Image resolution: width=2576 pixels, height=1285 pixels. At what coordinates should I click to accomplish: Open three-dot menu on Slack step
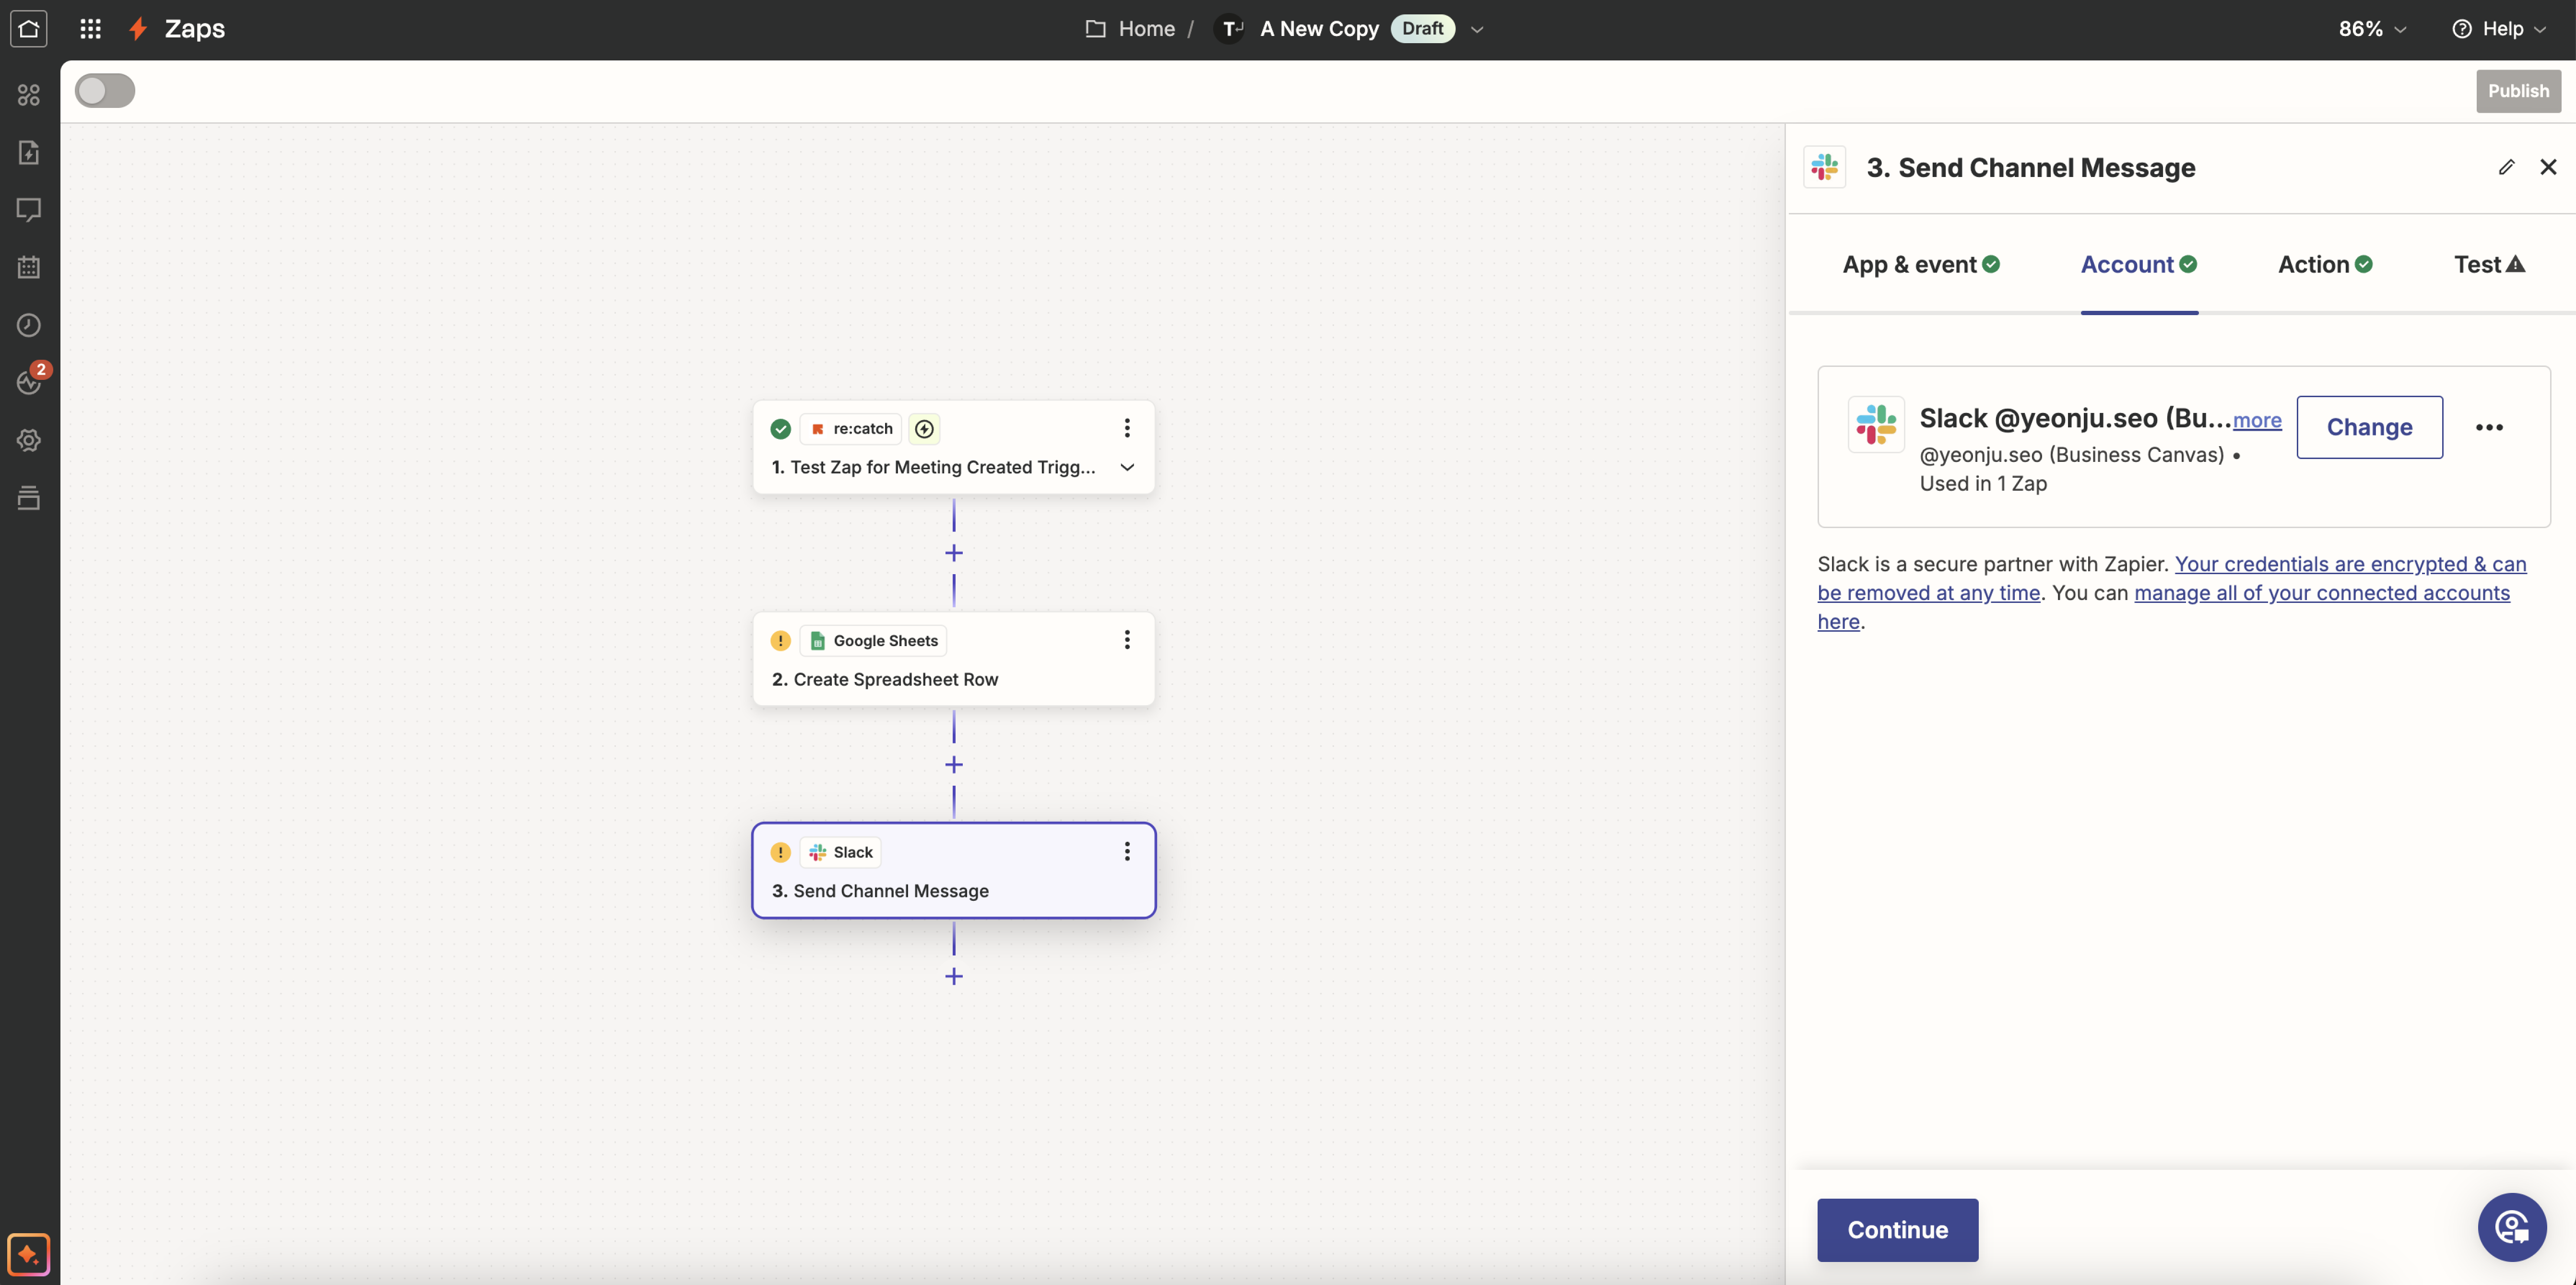(1127, 851)
